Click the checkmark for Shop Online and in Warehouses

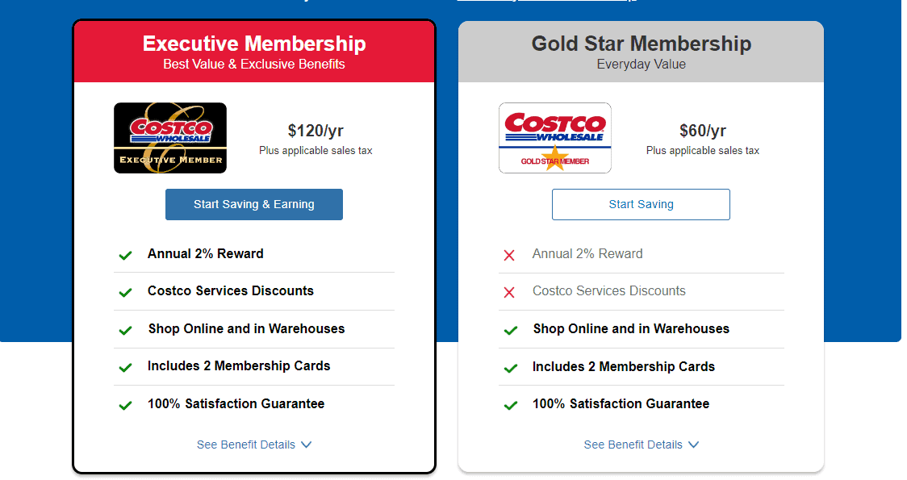(125, 329)
